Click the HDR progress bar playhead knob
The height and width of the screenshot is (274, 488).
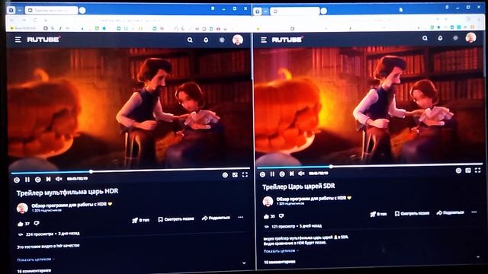[x=91, y=171]
